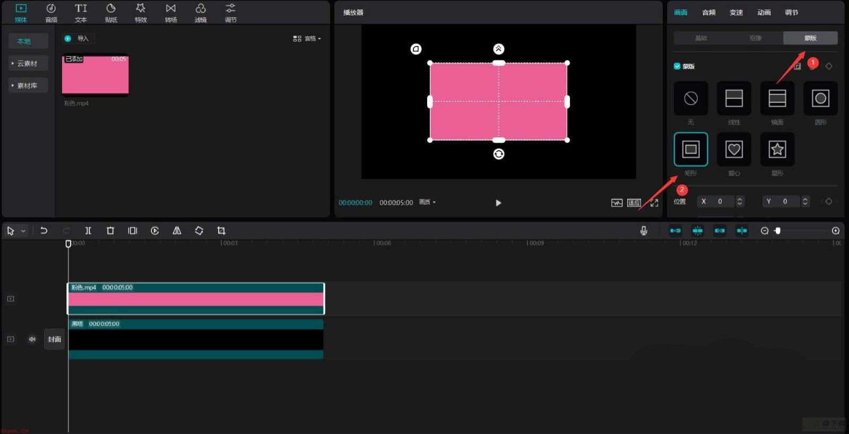Open the 媒体 media panel
Image resolution: width=849 pixels, height=434 pixels.
click(x=21, y=13)
